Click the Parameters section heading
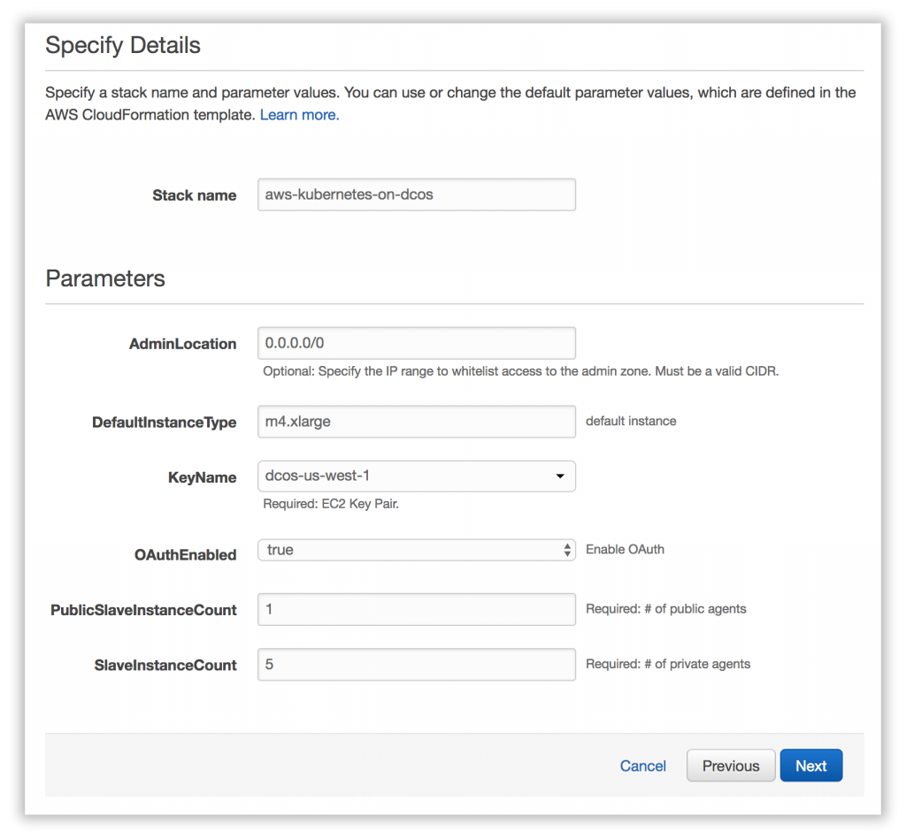This screenshot has width=906, height=838. coord(105,278)
